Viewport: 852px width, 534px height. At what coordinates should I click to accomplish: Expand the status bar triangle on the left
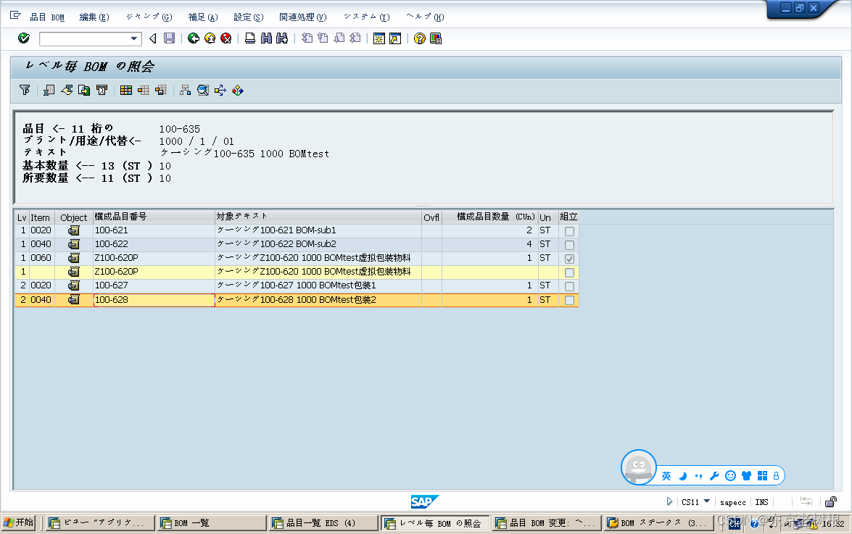coord(669,502)
